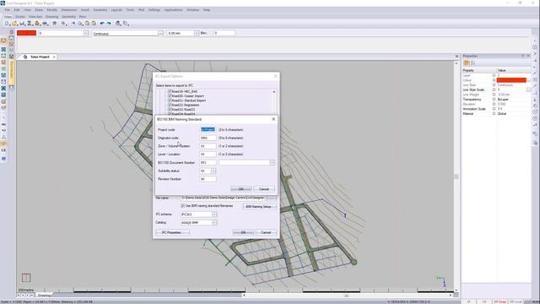Click Cancel in the IFC Export Options dialog
The image size is (540, 304).
(x=266, y=232)
